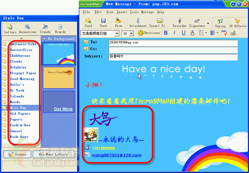Click the scroll-up arrow above letter categories
This screenshot has width=249, height=173.
coord(22,38)
